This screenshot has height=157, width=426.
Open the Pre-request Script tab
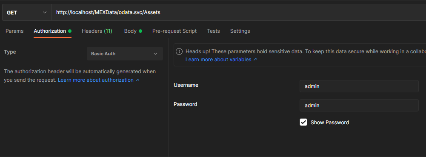pos(174,31)
